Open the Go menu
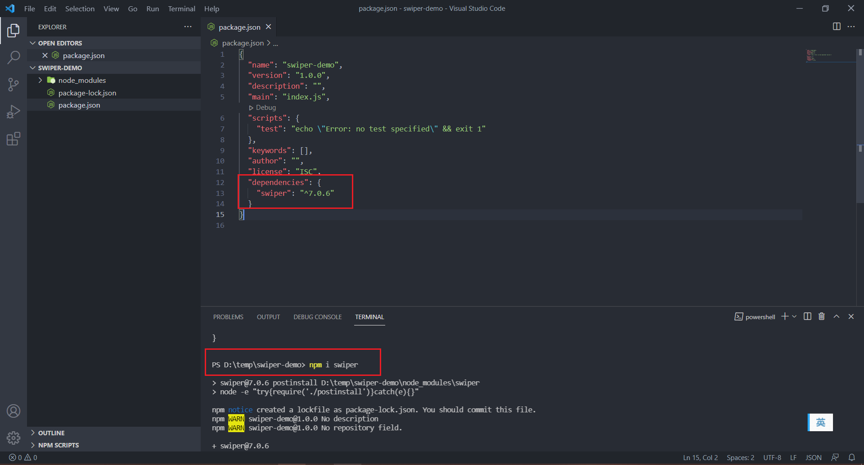Viewport: 864px width, 465px height. pos(133,9)
